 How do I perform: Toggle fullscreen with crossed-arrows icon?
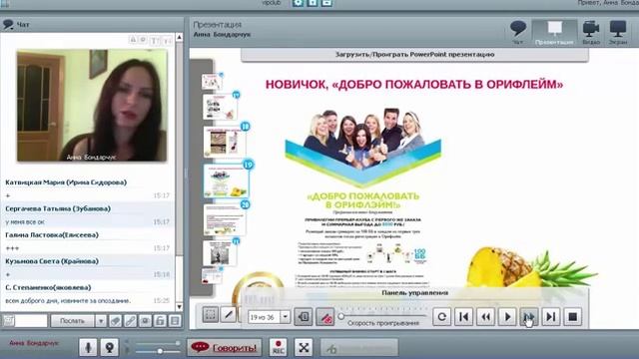(304, 347)
